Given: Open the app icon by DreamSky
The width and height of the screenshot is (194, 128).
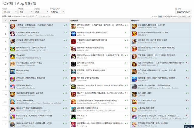Looking at the screenshot, I should click(12, 117).
